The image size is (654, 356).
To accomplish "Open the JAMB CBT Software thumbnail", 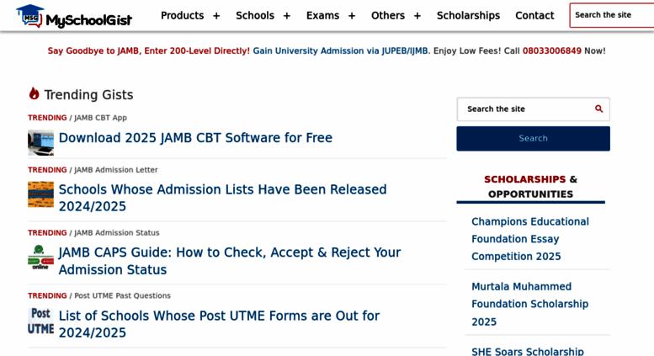I will pyautogui.click(x=40, y=142).
